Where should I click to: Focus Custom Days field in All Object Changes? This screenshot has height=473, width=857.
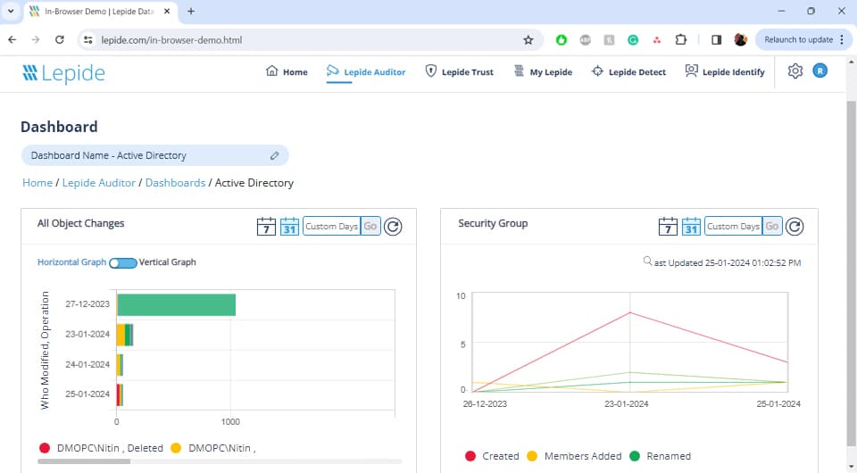(x=331, y=226)
